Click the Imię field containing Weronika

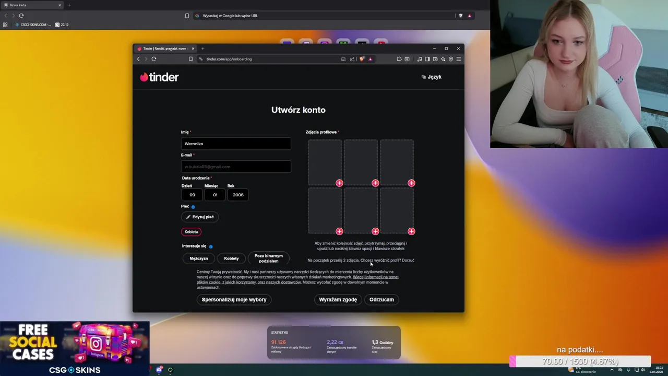click(x=236, y=144)
